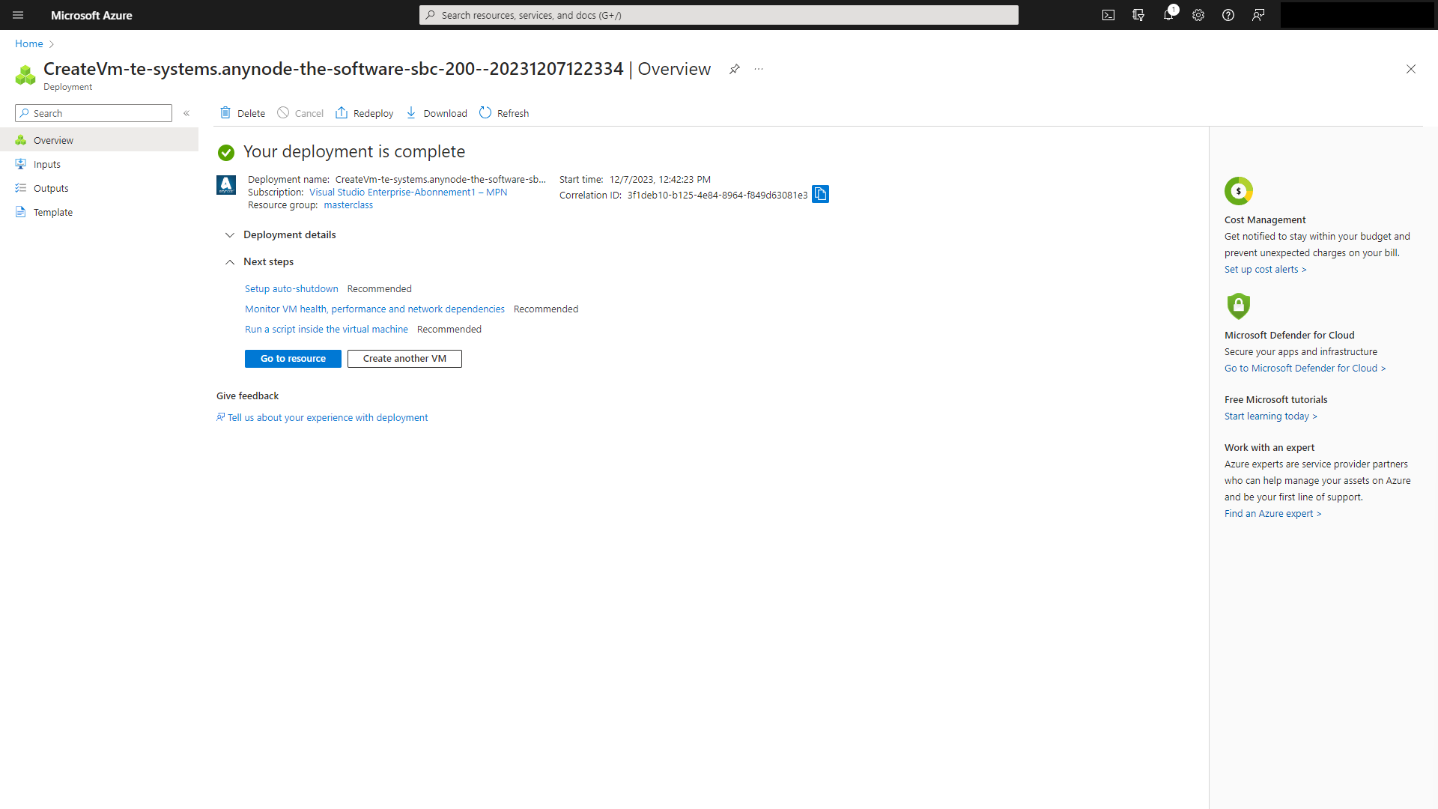This screenshot has width=1438, height=809.
Task: Click the 'Give feedback' heading
Action: pos(247,396)
